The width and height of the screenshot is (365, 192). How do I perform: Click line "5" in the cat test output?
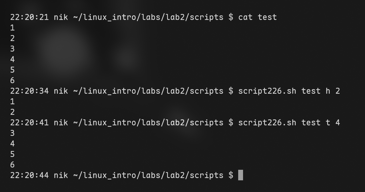(x=12, y=70)
